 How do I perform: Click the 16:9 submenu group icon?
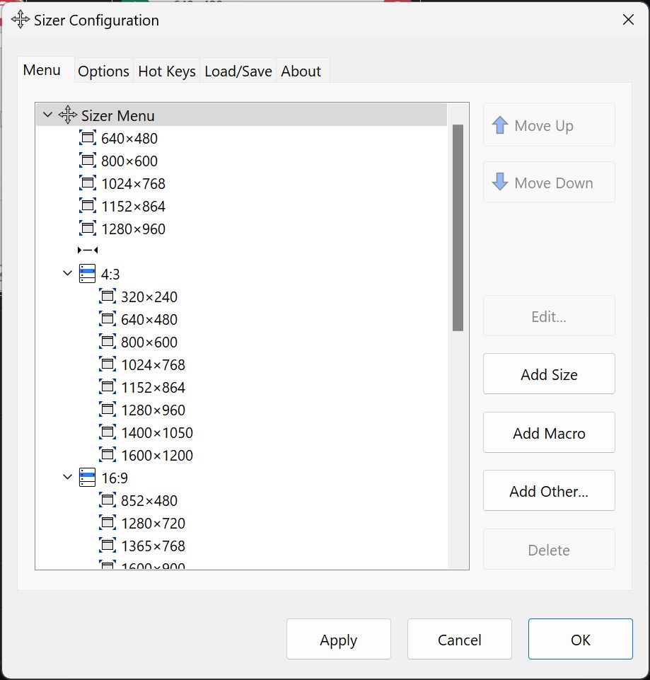tap(87, 478)
